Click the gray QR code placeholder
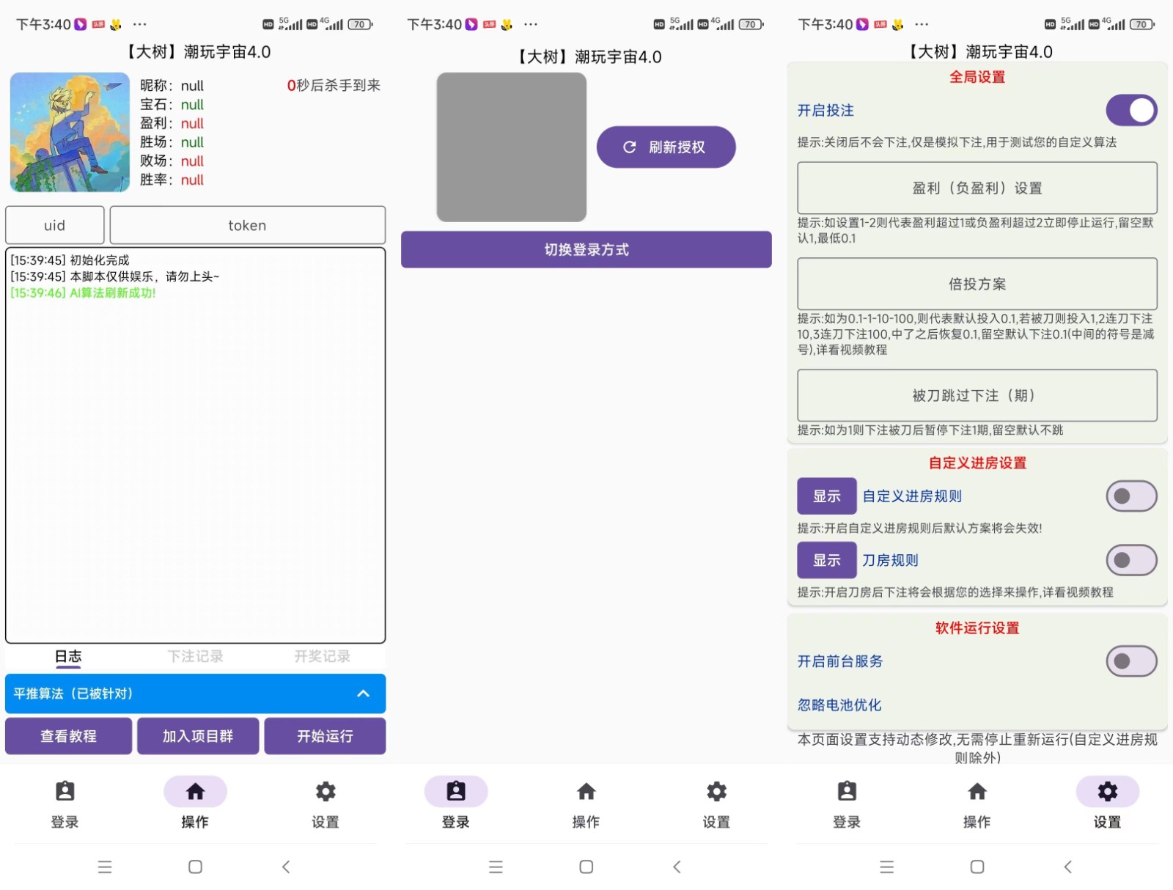This screenshot has height=890, width=1173. (511, 147)
